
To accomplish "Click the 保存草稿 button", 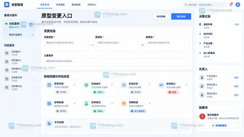I will pos(161,16).
